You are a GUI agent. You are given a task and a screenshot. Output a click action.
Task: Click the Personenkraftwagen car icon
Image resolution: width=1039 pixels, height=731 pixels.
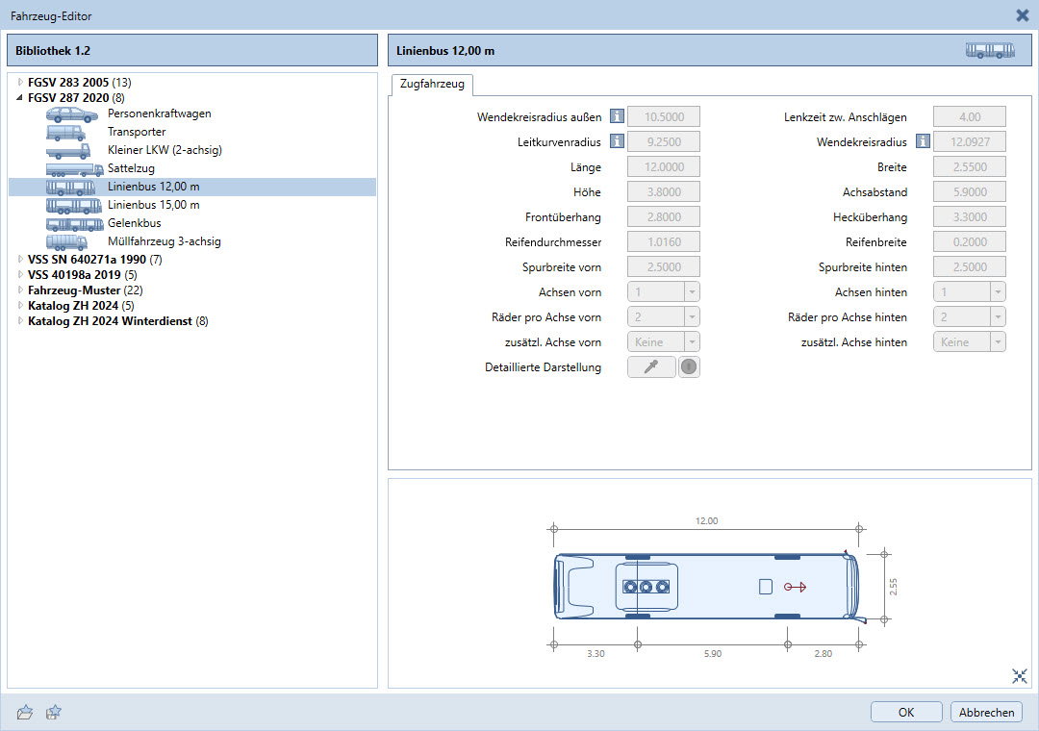point(71,113)
